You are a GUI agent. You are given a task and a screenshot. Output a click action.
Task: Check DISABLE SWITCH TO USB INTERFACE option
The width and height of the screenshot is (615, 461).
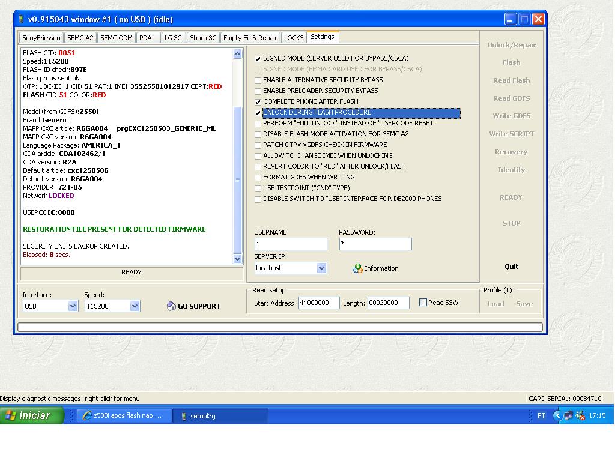(x=258, y=199)
